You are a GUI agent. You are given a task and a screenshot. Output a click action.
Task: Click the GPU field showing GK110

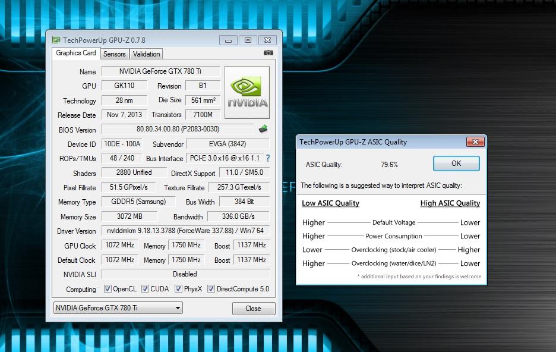tap(125, 86)
